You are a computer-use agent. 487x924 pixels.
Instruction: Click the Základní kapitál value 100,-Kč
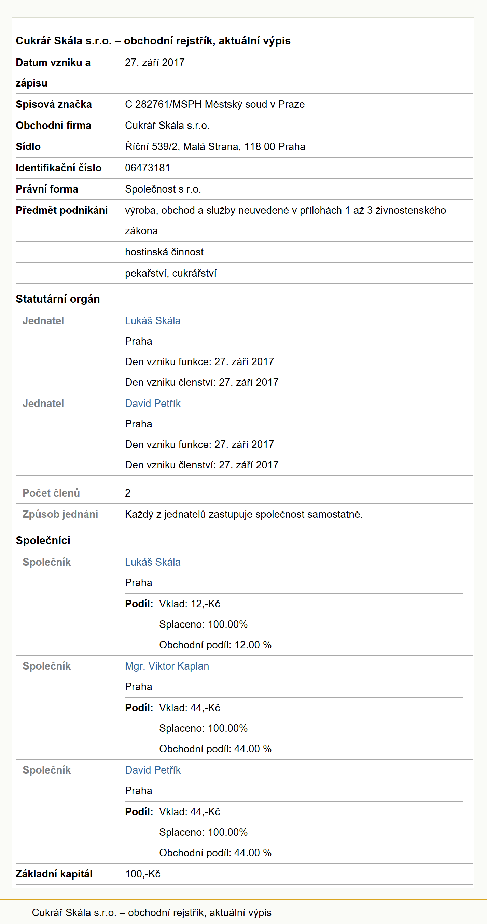click(142, 874)
